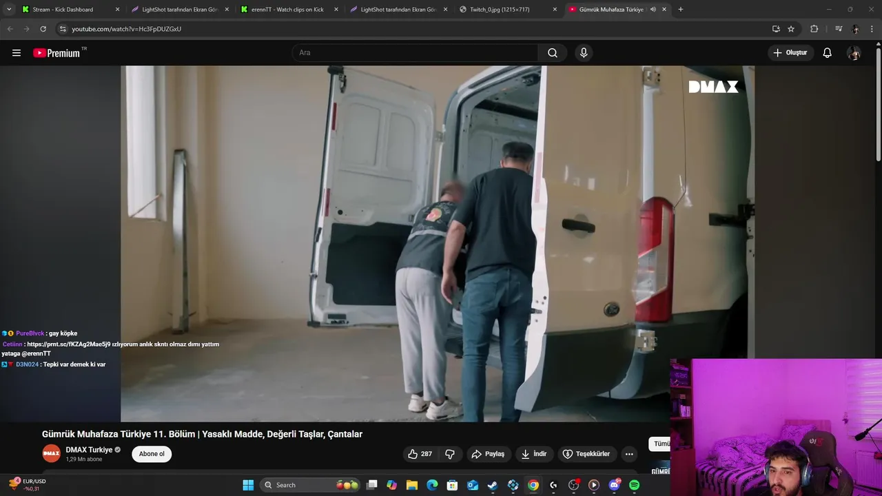
Task: Open Microsoft Edge from the taskbar
Action: [432, 485]
